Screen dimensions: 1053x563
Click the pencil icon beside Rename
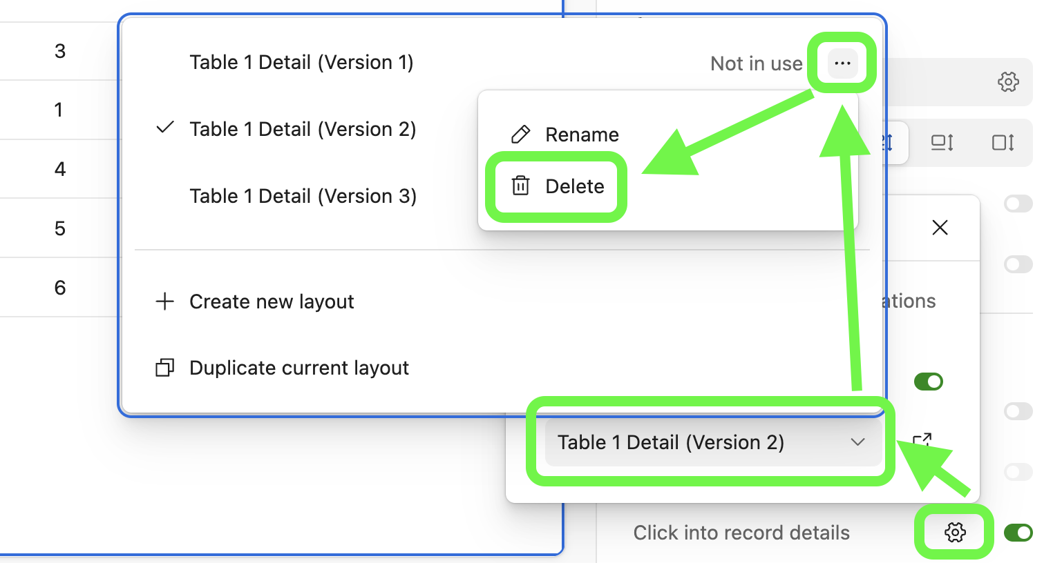520,134
